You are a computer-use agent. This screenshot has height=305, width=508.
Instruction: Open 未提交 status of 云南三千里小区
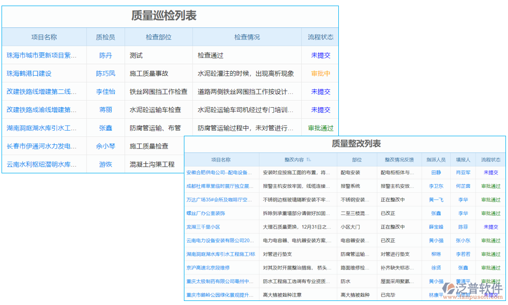[490, 227]
